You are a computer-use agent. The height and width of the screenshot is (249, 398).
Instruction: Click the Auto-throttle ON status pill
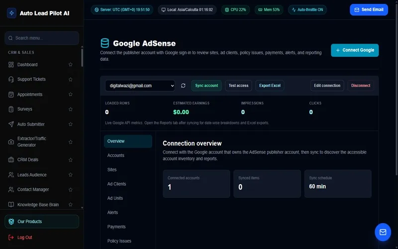[307, 9]
